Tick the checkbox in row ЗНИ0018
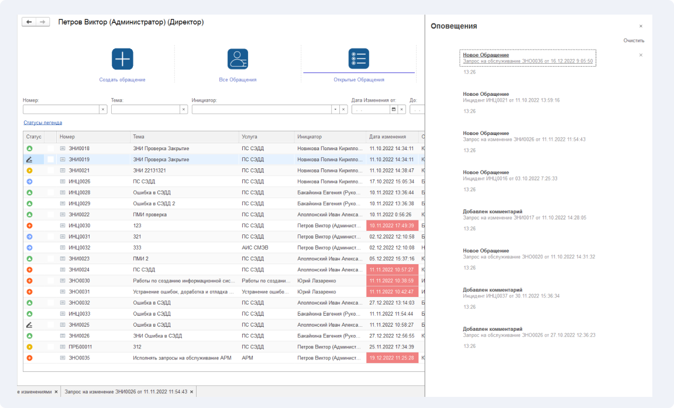 (x=50, y=148)
